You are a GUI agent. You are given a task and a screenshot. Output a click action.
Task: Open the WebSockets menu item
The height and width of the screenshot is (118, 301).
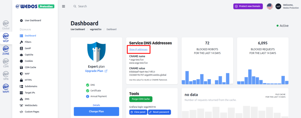31,105
